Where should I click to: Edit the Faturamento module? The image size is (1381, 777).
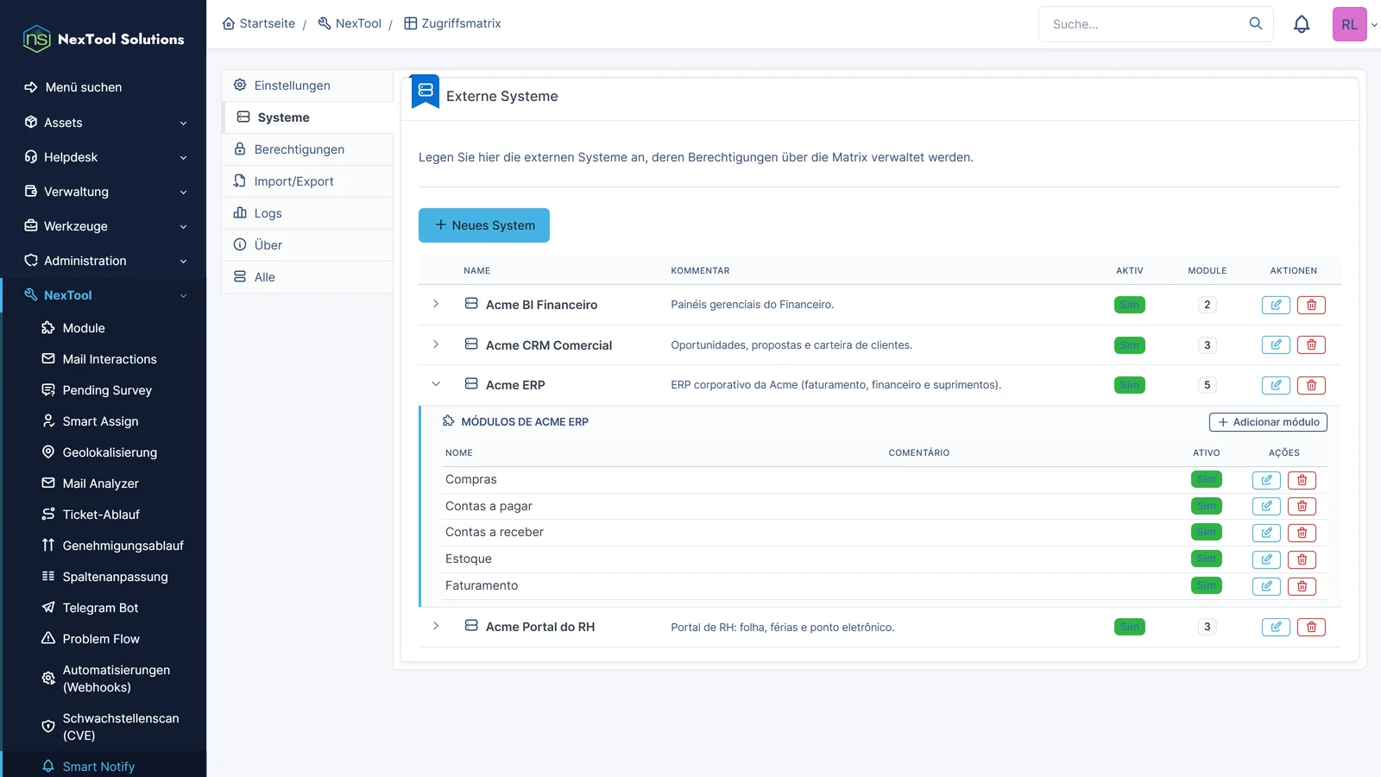(x=1266, y=586)
